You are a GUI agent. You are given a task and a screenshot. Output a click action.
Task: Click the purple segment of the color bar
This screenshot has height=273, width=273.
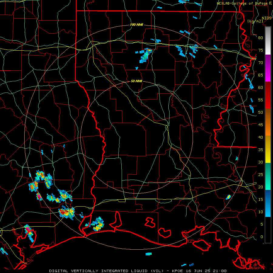pyautogui.click(x=268, y=68)
